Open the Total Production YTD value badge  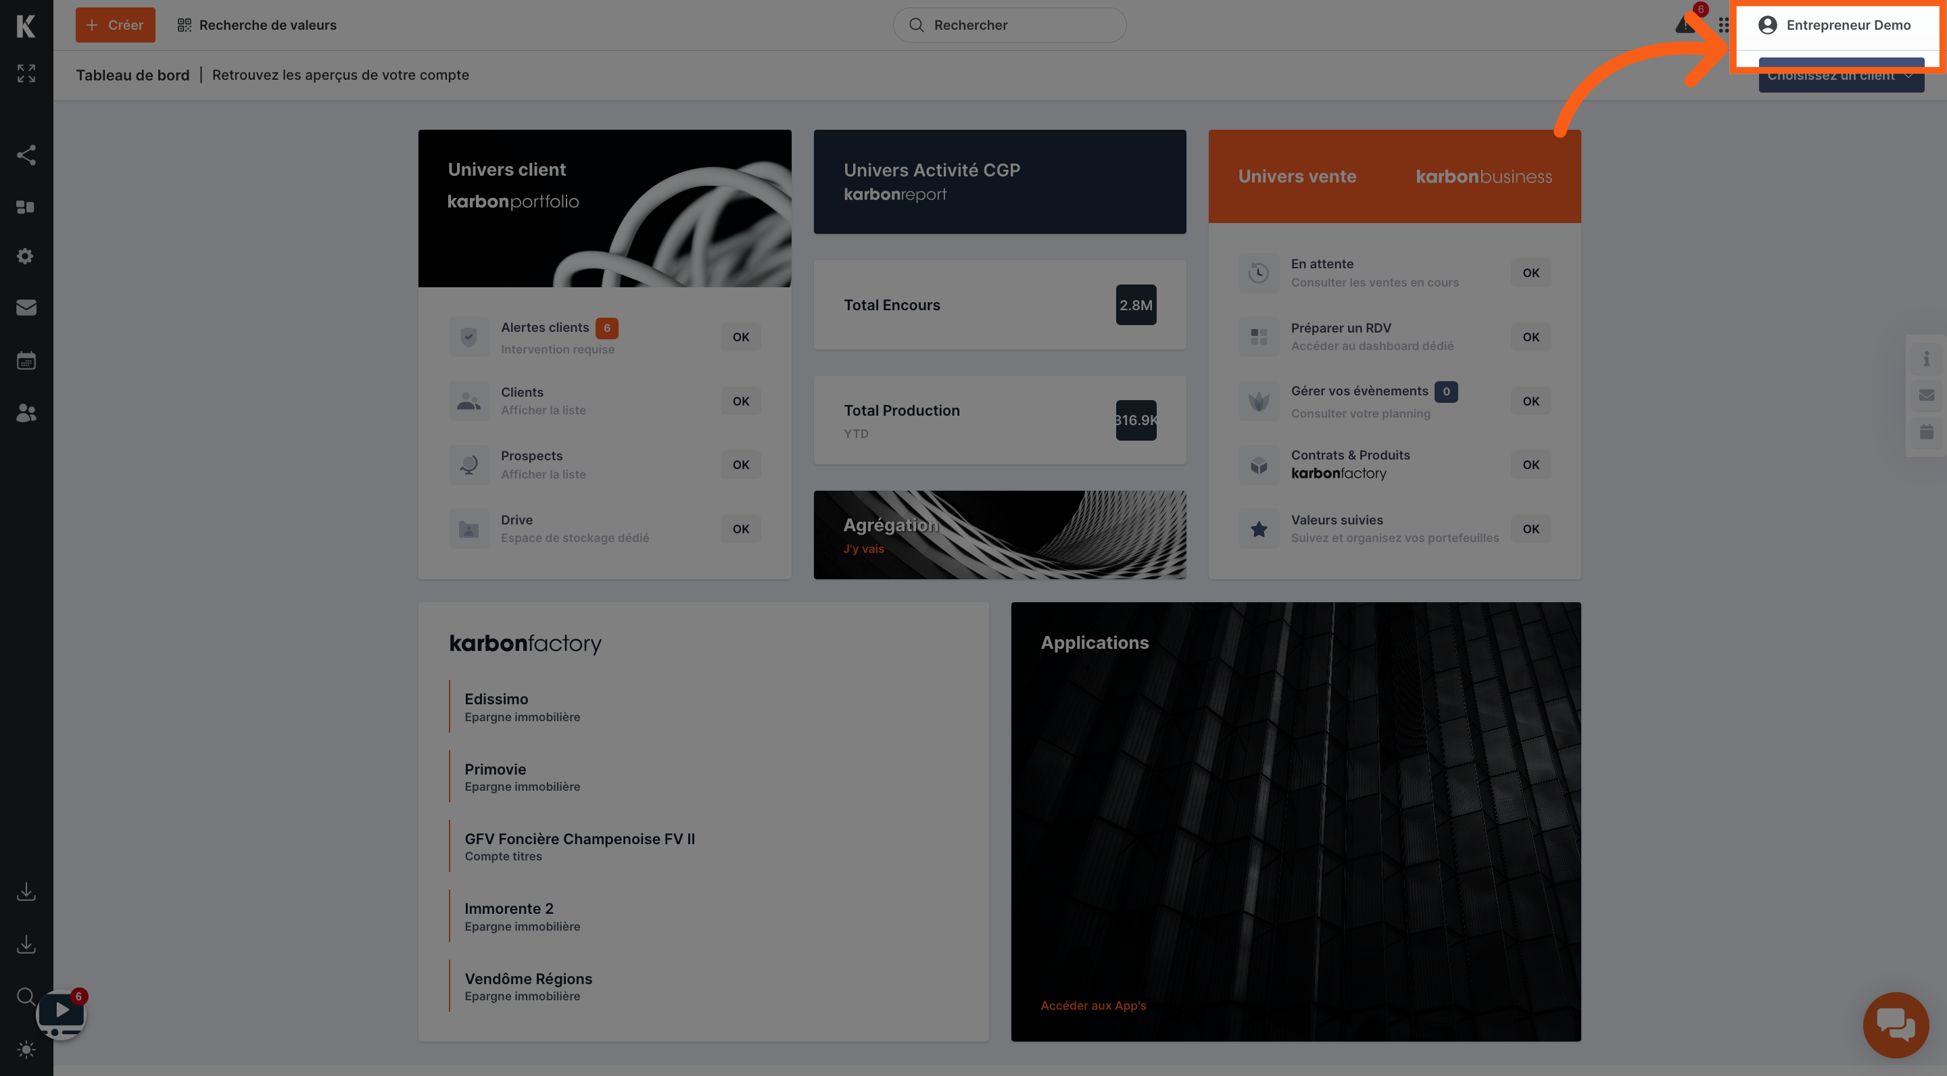coord(1136,420)
